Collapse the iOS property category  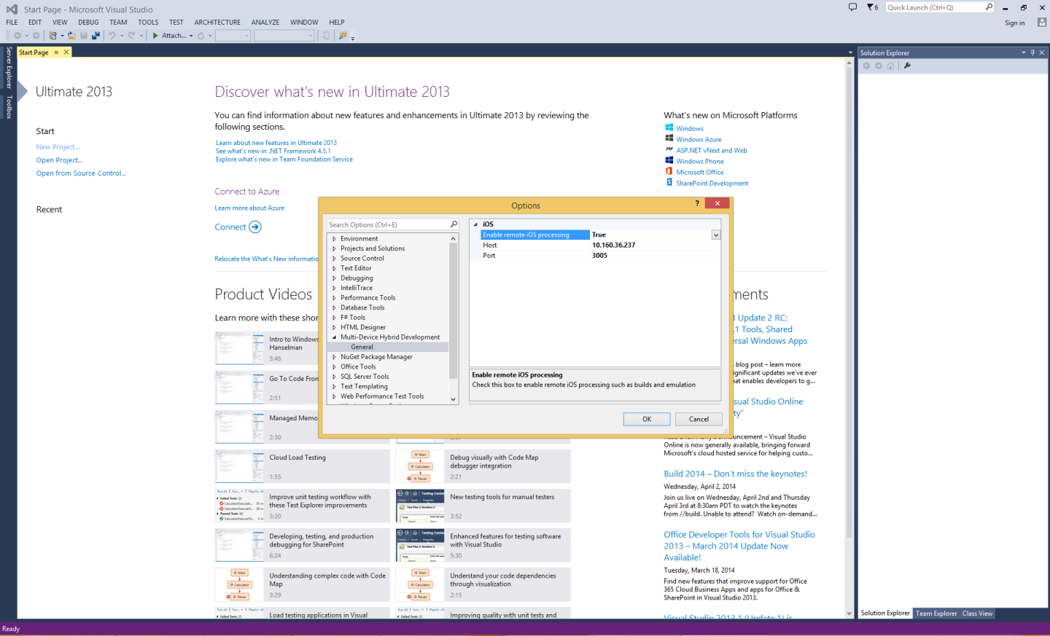pyautogui.click(x=475, y=224)
